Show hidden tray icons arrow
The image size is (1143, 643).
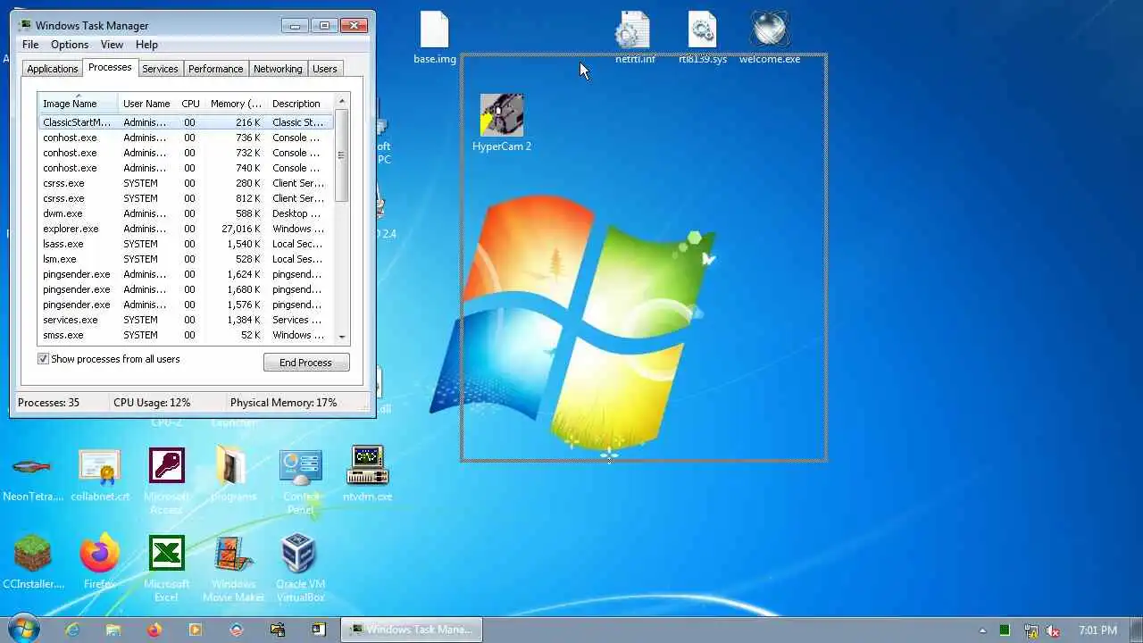(x=982, y=630)
